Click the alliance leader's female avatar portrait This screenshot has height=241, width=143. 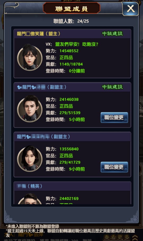pyautogui.click(x=30, y=57)
